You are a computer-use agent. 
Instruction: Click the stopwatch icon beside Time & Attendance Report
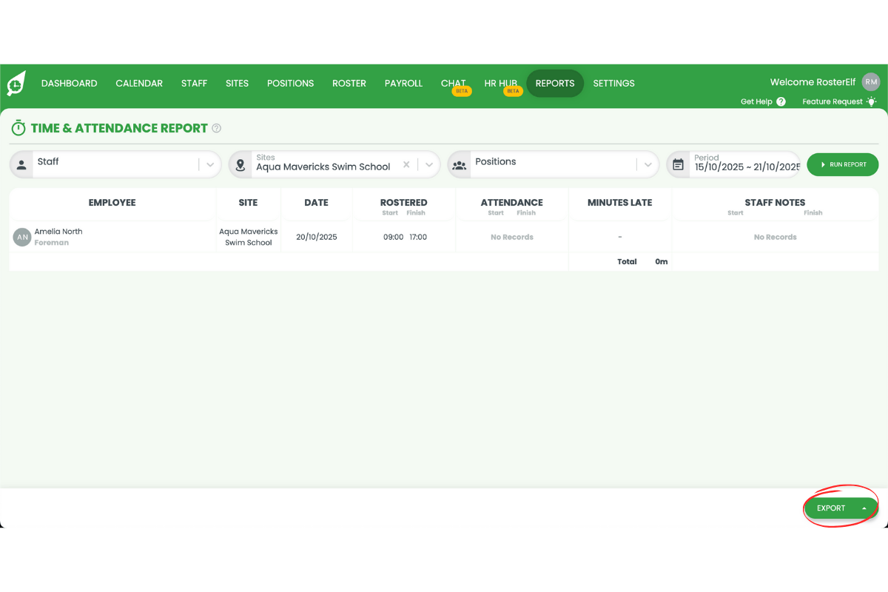(x=18, y=127)
